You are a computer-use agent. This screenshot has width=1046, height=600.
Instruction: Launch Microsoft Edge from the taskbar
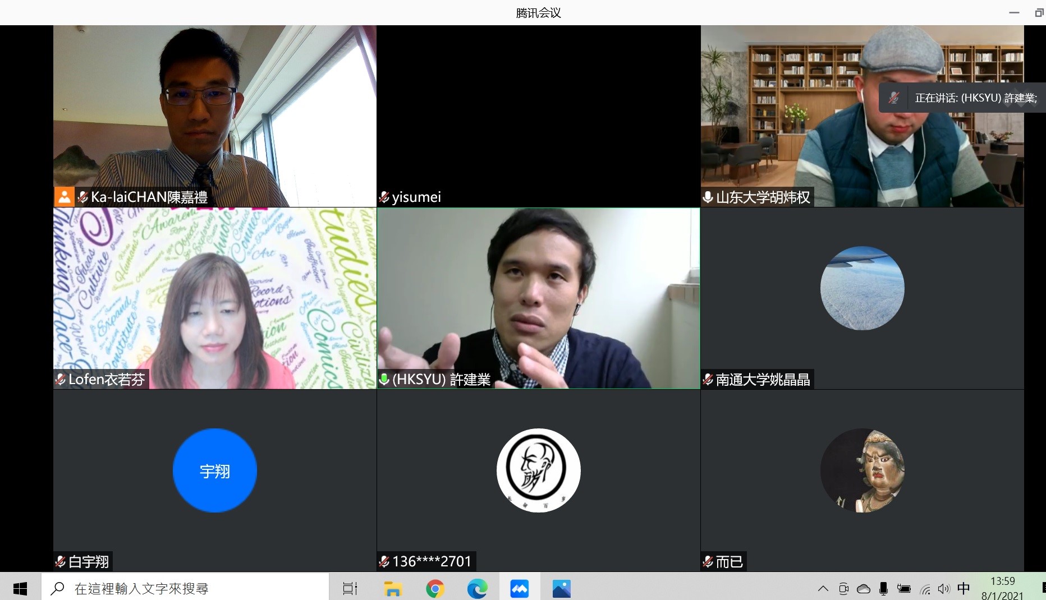tap(477, 588)
